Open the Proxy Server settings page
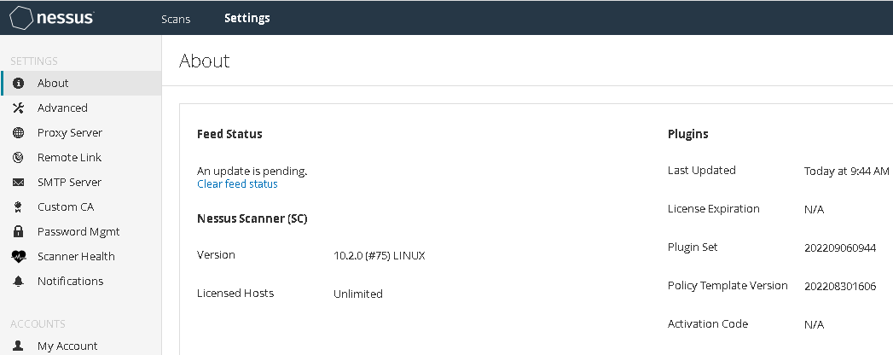 tap(70, 133)
